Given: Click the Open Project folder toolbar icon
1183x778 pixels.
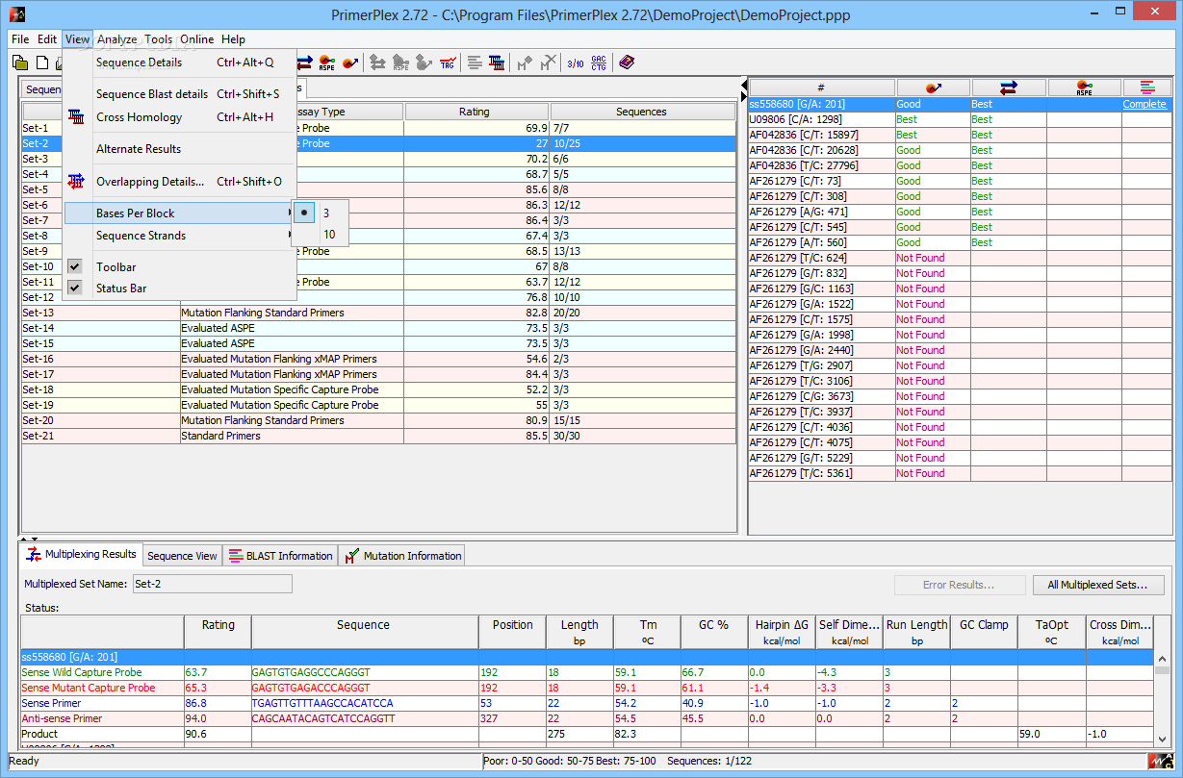Looking at the screenshot, I should point(20,63).
